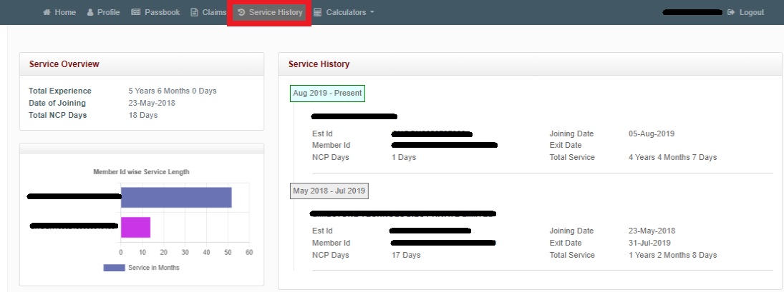This screenshot has height=292, width=784.
Task: Click the Logout link
Action: pyautogui.click(x=751, y=13)
